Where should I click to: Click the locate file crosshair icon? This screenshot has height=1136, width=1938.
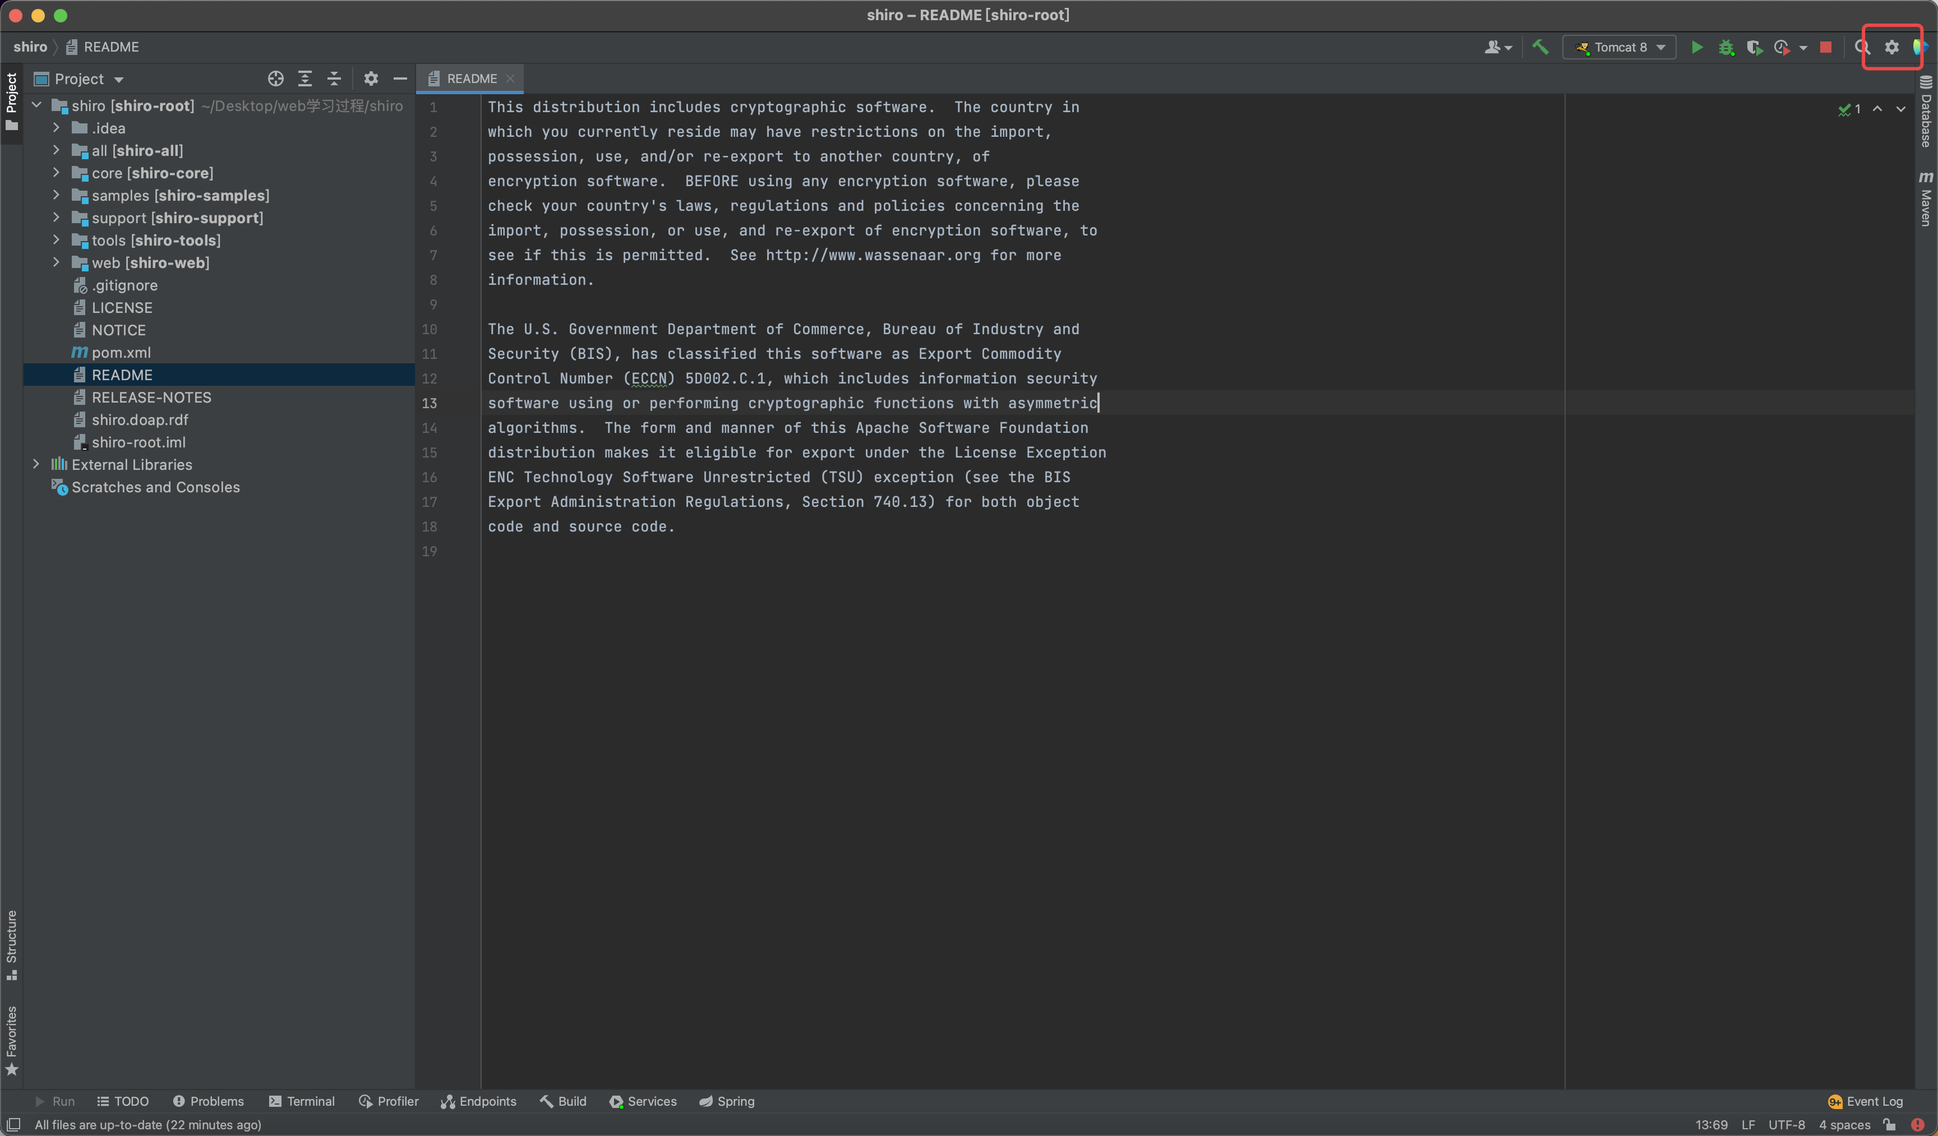275,79
